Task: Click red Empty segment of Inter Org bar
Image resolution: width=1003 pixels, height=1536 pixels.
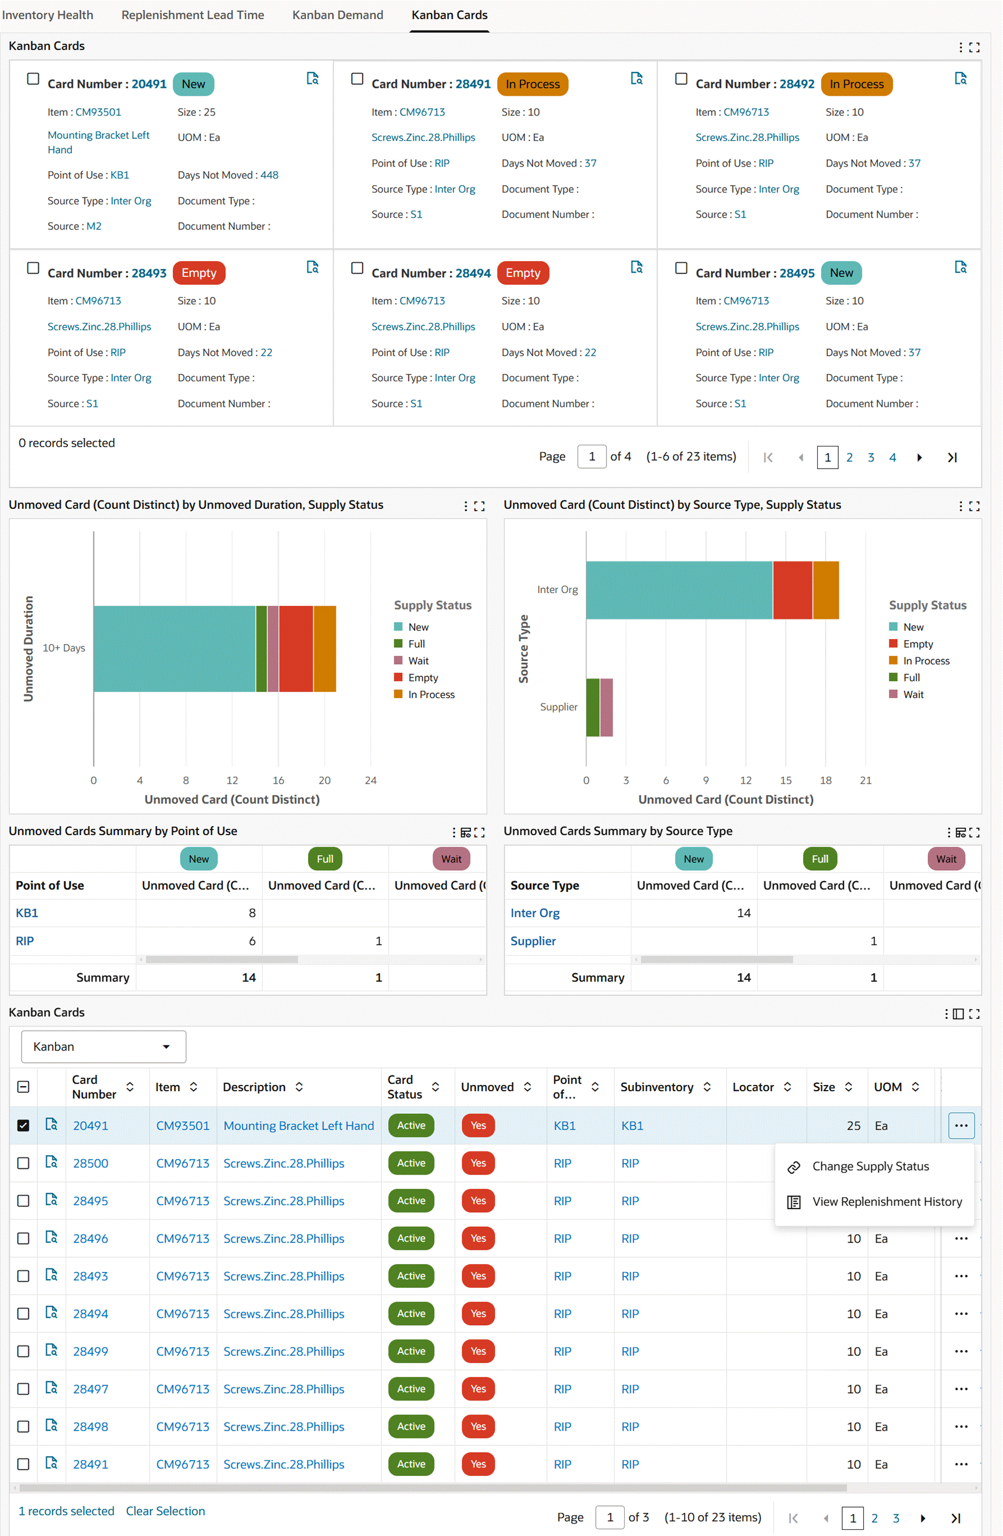Action: pyautogui.click(x=792, y=590)
